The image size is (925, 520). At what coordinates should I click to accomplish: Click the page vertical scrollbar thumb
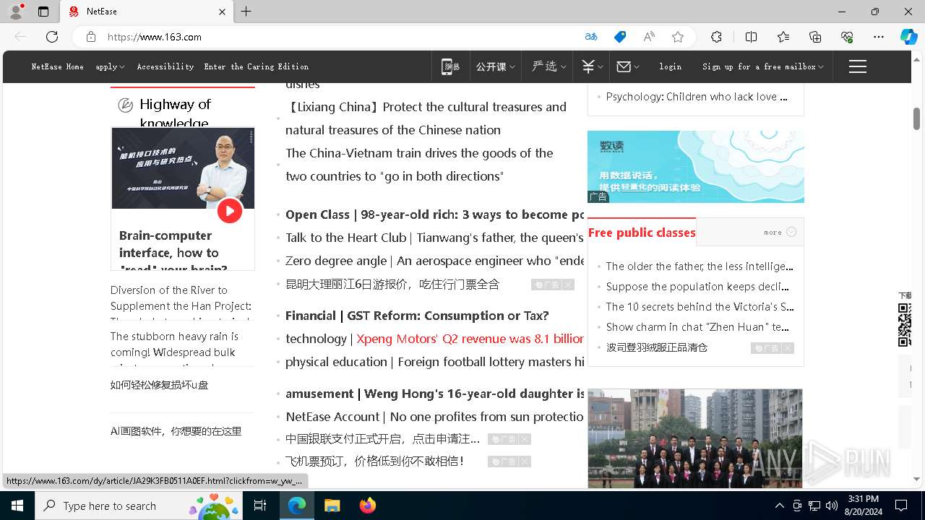pos(916,118)
